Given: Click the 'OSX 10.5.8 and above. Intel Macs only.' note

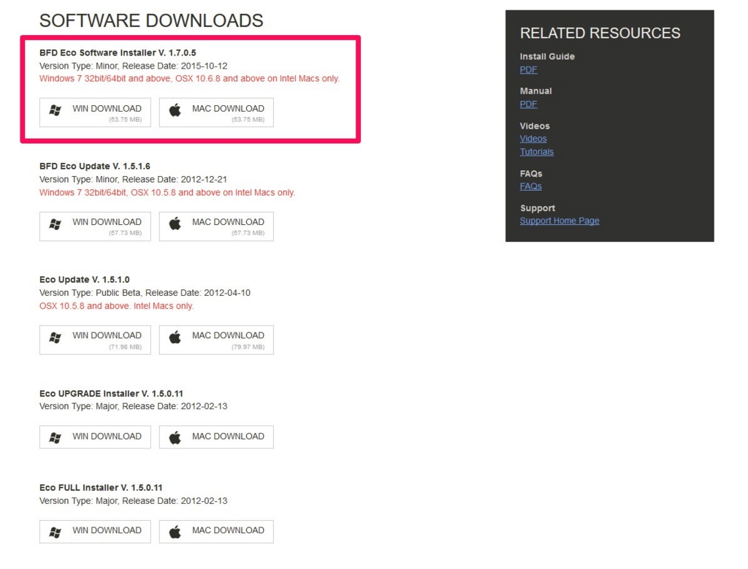Looking at the screenshot, I should point(116,306).
